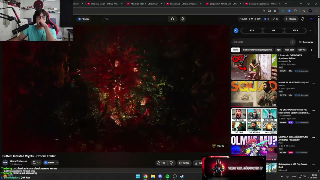Open Steam from the taskbar
Screen dimensions: 320x180
182,176
